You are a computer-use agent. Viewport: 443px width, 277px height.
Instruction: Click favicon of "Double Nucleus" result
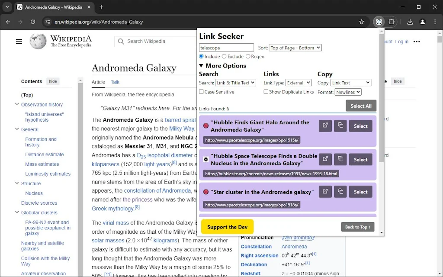(x=206, y=159)
